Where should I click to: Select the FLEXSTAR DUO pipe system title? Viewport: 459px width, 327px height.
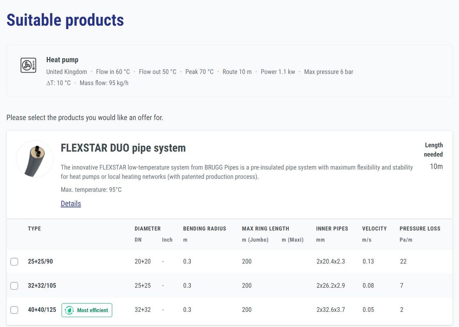click(x=123, y=148)
